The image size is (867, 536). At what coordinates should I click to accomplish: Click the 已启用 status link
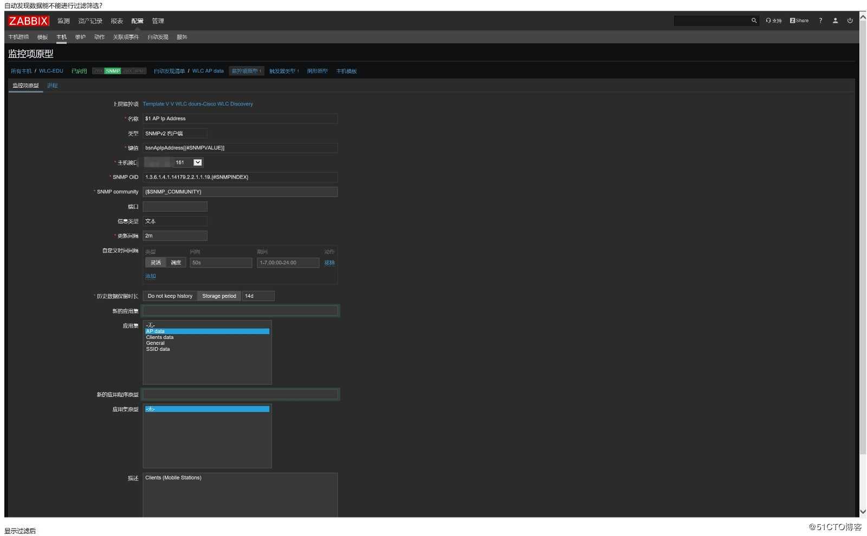pos(79,71)
